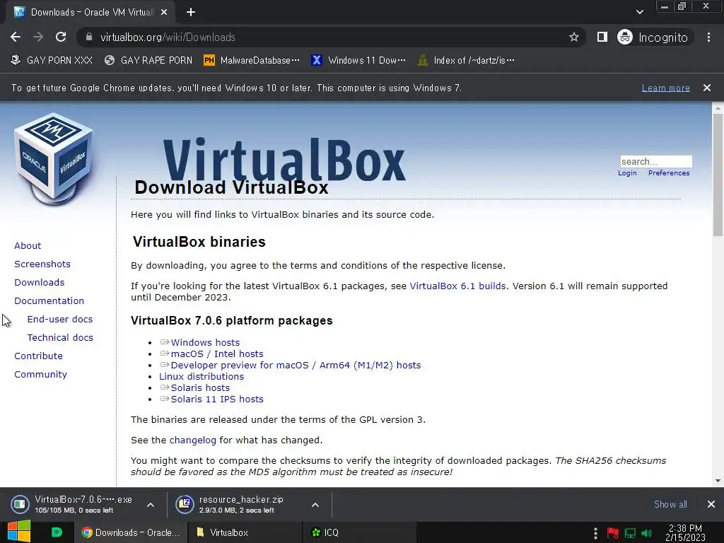Show all downloads
Viewport: 724px width, 543px height.
[670, 504]
